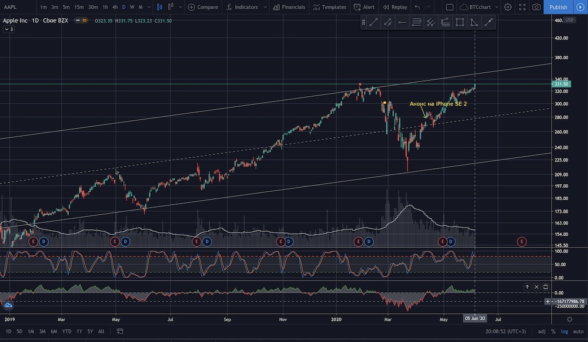Image resolution: width=588 pixels, height=342 pixels.
Task: Open the Indicators favorites dropdown arrow
Action: tap(265, 6)
